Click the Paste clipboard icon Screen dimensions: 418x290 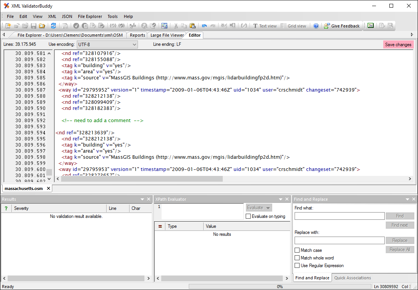[x=193, y=26]
